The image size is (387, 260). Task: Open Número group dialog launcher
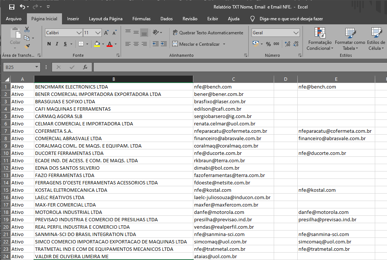(x=300, y=55)
